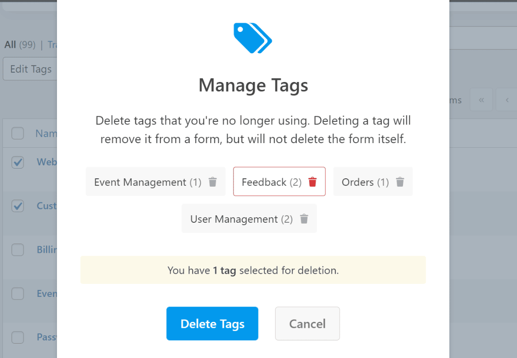Click the previous page arrow icon
Image resolution: width=517 pixels, height=358 pixels.
point(507,100)
